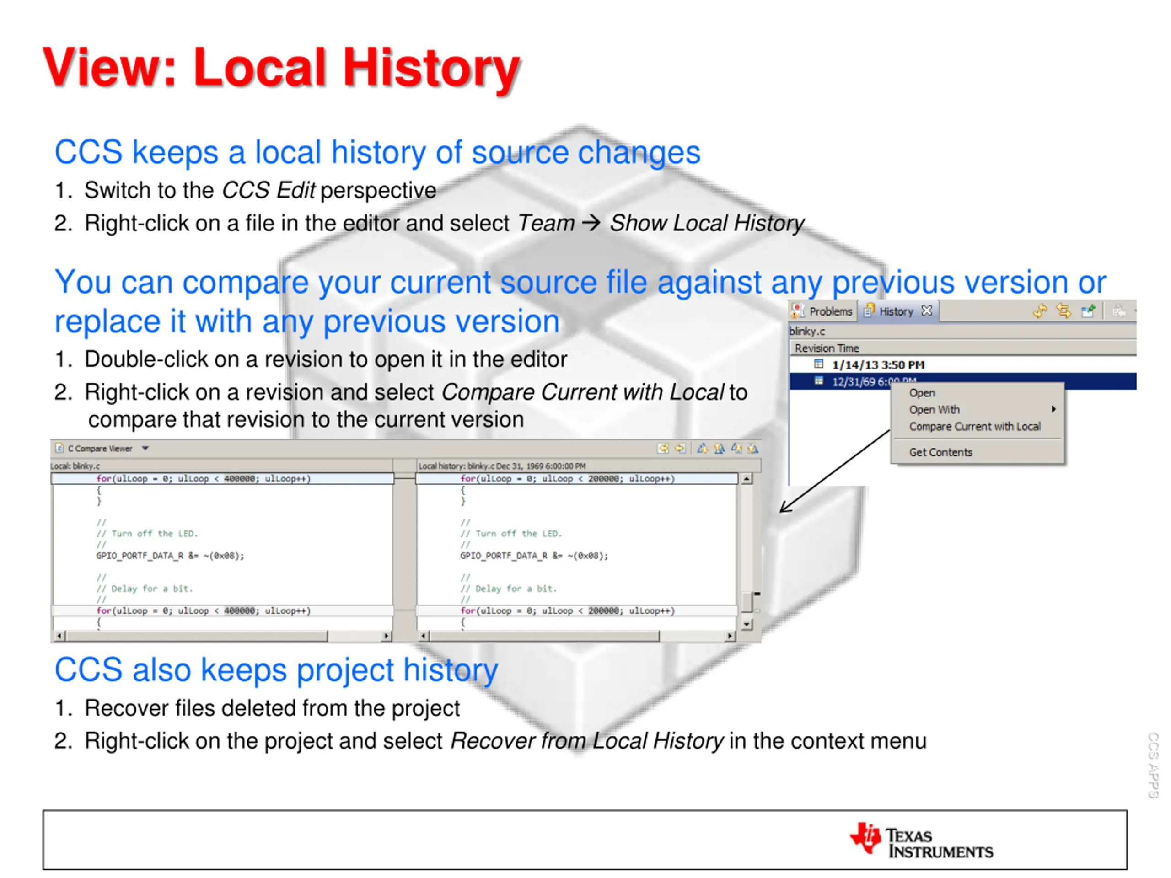This screenshot has width=1171, height=878.
Task: Click the bottom 200000 for-loop line in right pane
Action: pyautogui.click(x=577, y=611)
